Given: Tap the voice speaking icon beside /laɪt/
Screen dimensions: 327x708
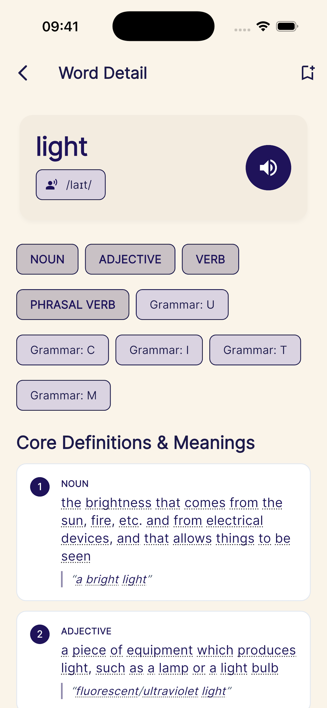Looking at the screenshot, I should (x=51, y=185).
